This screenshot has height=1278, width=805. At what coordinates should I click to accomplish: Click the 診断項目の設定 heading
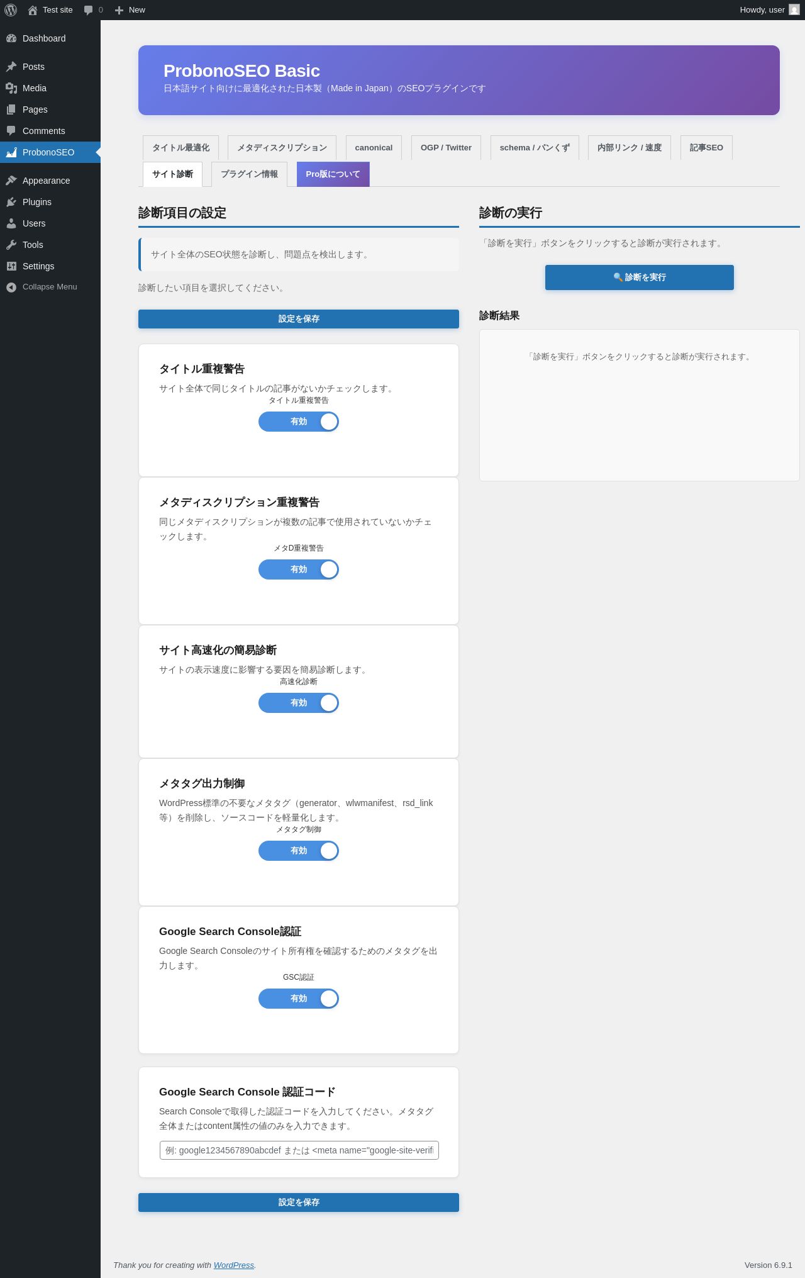[182, 213]
